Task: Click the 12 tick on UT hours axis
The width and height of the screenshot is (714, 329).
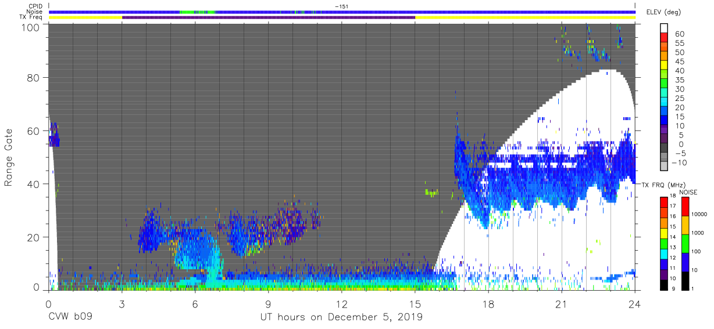Action: (342, 303)
